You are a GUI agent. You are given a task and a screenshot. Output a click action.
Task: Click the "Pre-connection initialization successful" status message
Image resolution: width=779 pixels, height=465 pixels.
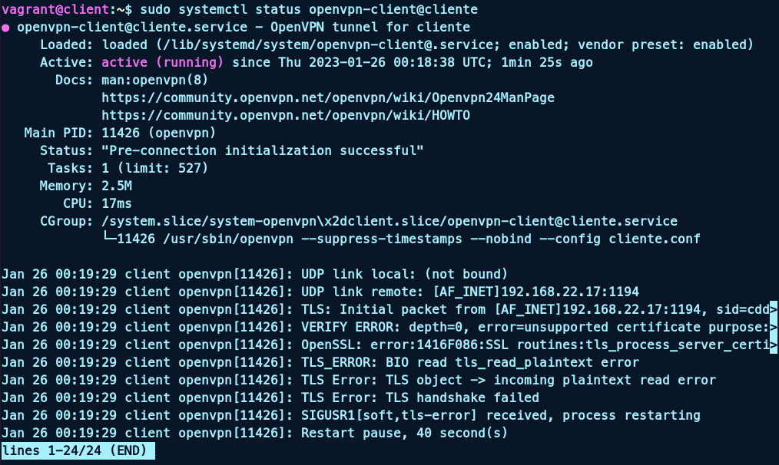[x=262, y=150]
